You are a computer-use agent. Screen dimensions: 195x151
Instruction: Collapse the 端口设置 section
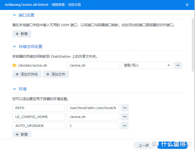[x=14, y=15]
